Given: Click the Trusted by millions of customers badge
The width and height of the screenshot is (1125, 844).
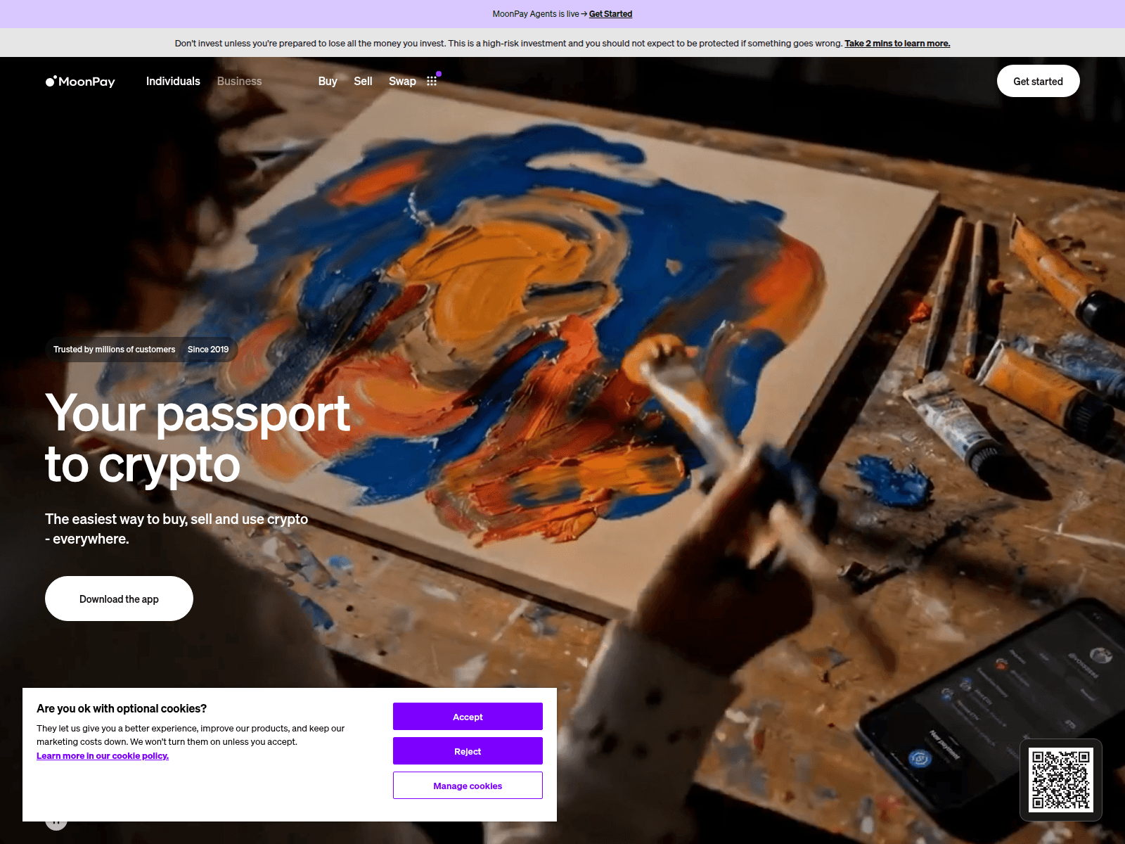Looking at the screenshot, I should 114,350.
